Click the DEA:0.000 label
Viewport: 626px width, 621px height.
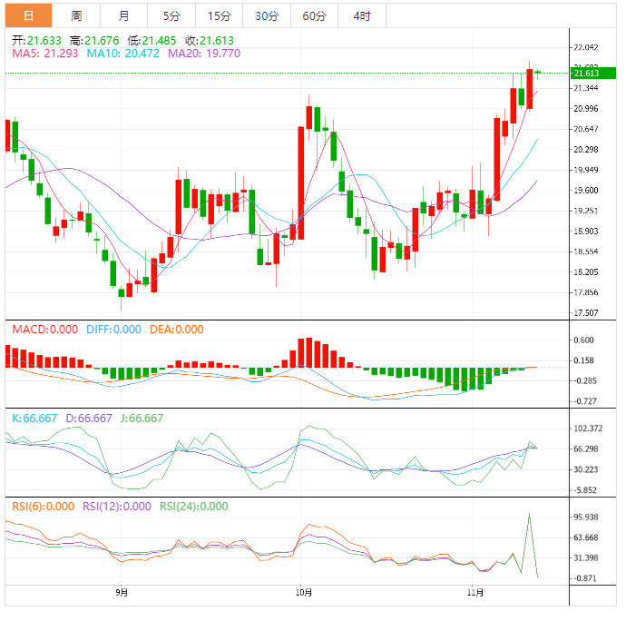[177, 330]
